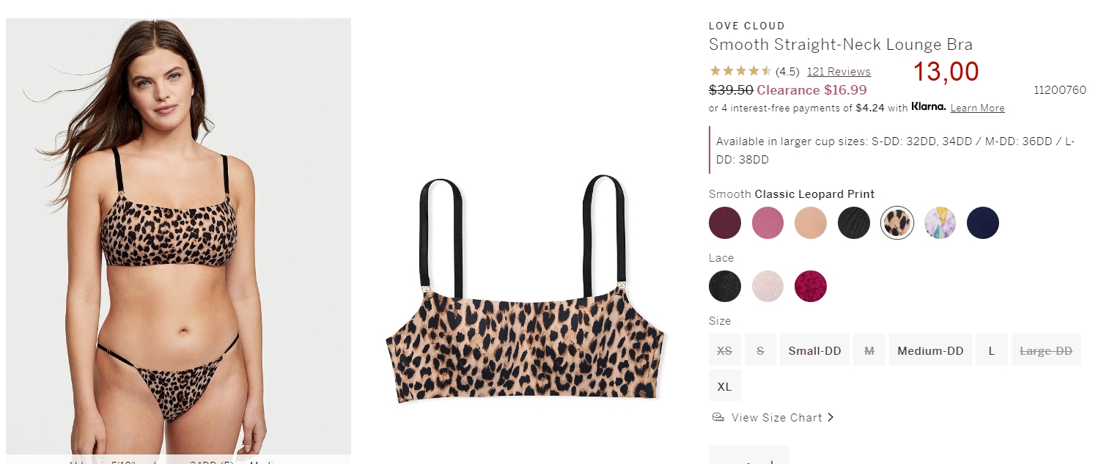The height and width of the screenshot is (464, 1101).
Task: Select the black lace swatch
Action: [x=725, y=286]
